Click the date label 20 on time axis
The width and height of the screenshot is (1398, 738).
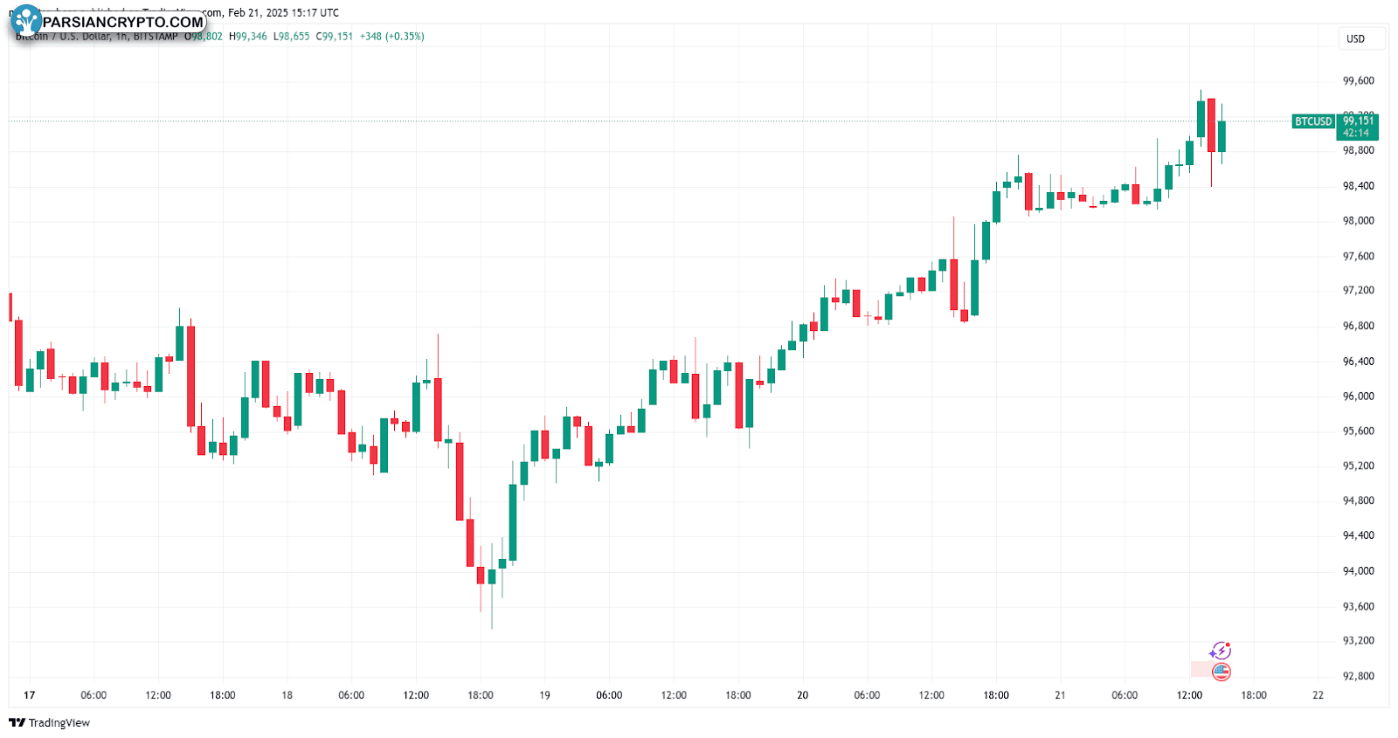tap(802, 695)
